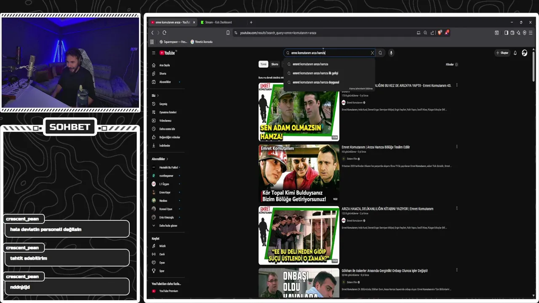Viewport: 539px width, 303px height.
Task: Click the Oluştur create button
Action: point(502,53)
